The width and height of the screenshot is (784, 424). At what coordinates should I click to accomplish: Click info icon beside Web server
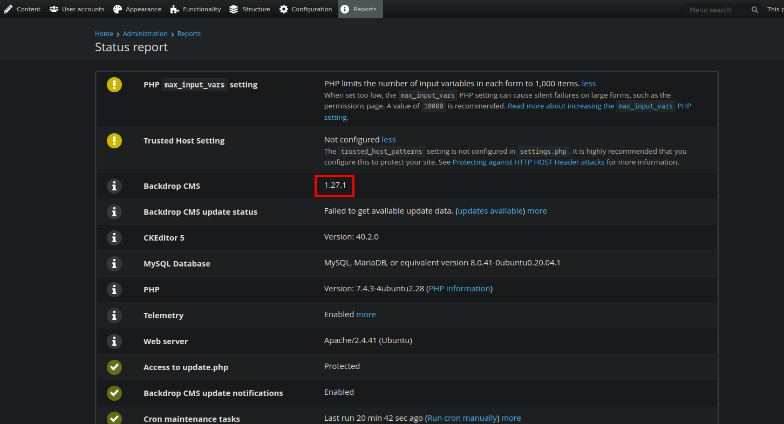[x=114, y=341]
